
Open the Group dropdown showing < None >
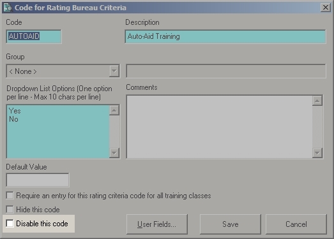tap(63, 71)
